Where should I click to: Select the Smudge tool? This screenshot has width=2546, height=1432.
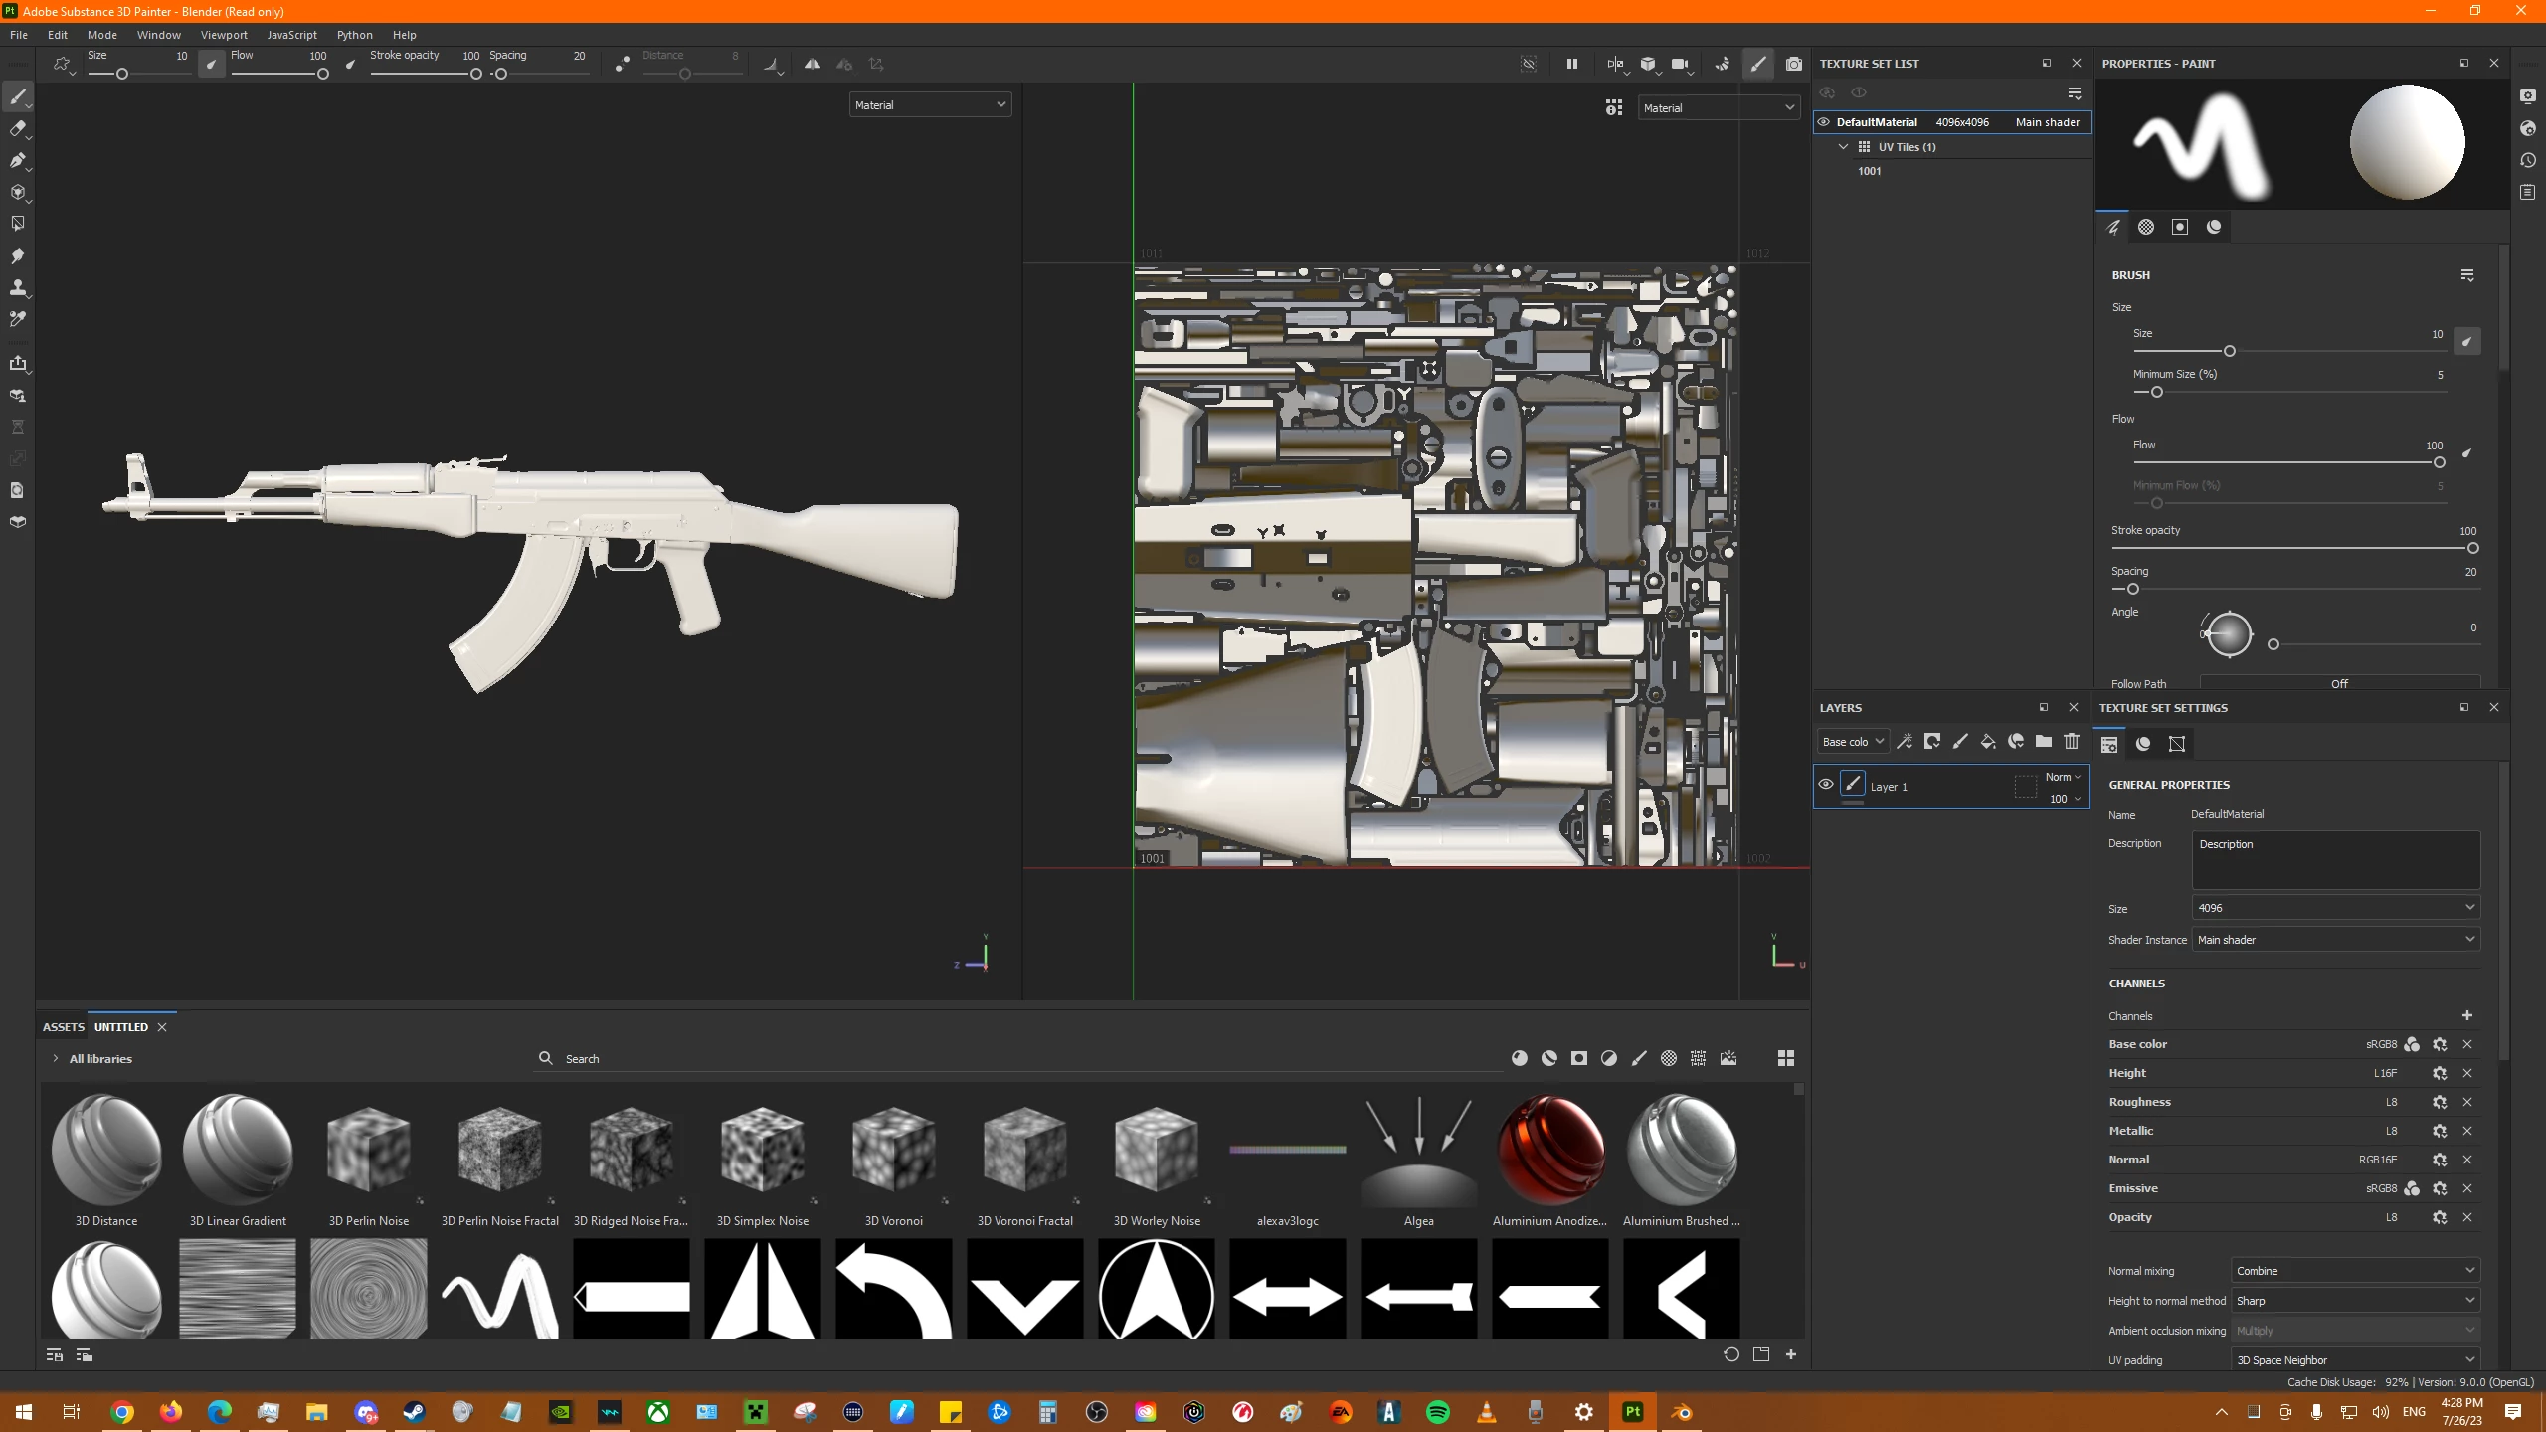coord(17,256)
